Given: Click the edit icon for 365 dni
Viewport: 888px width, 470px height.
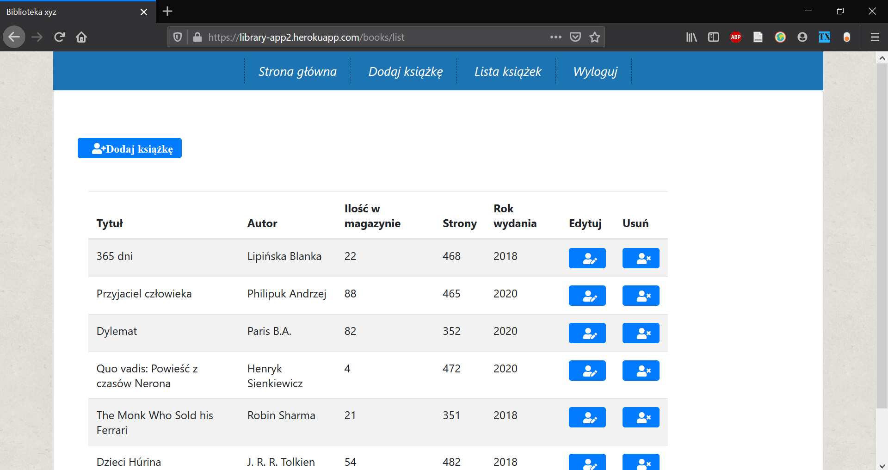Looking at the screenshot, I should [x=587, y=258].
